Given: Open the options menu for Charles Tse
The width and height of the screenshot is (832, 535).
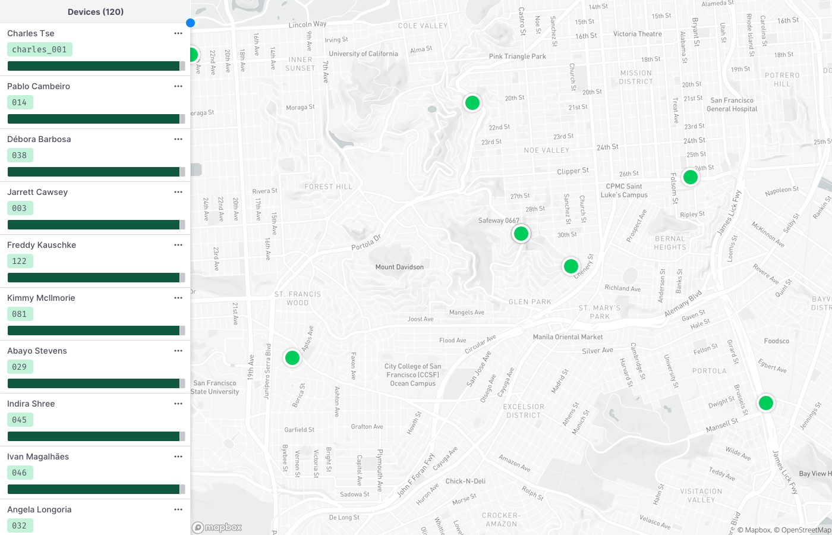Looking at the screenshot, I should pos(178,33).
